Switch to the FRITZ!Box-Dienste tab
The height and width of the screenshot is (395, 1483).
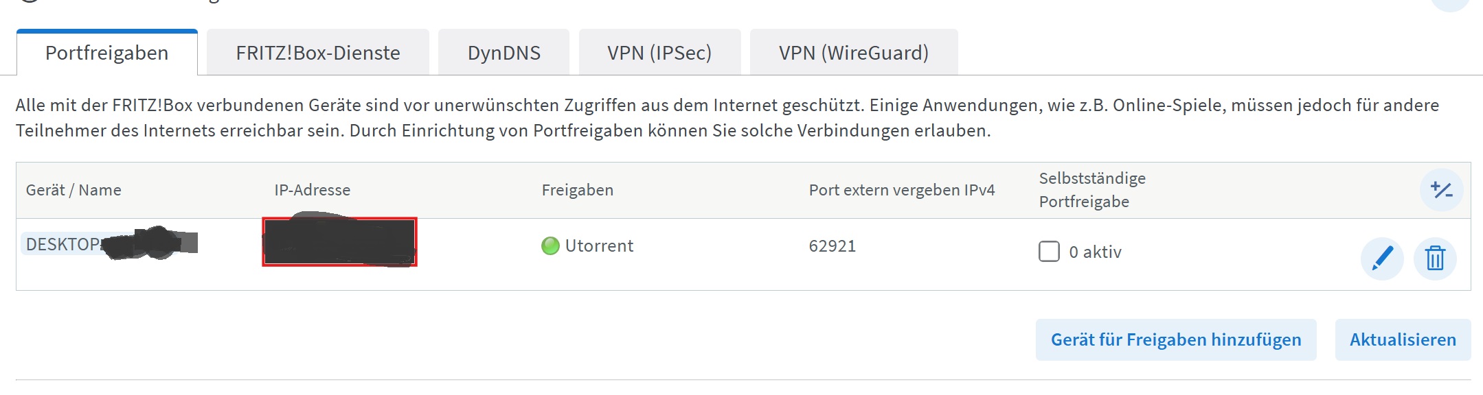[319, 51]
